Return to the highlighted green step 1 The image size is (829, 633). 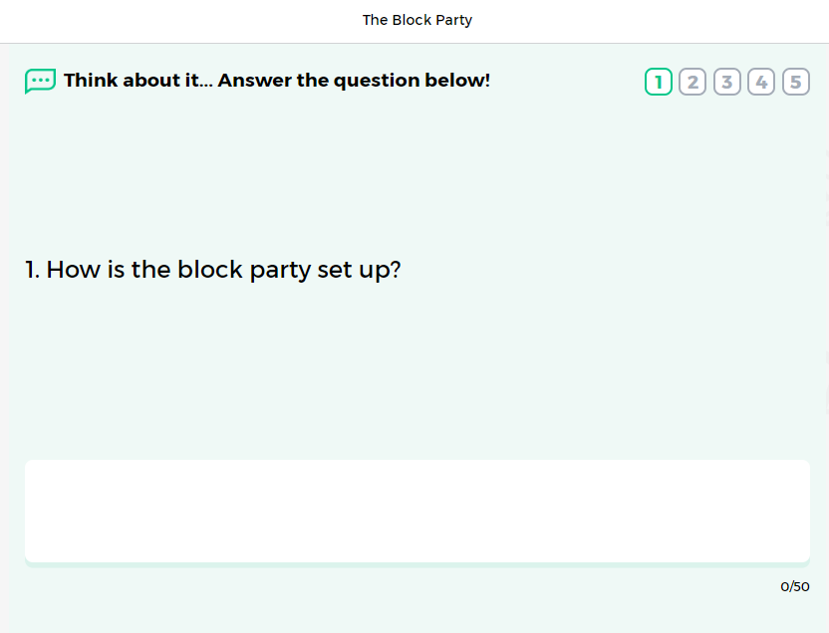[659, 82]
